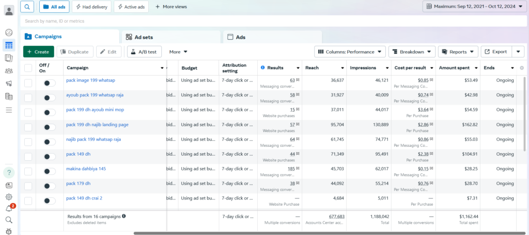Click the bug report icon
Image resolution: width=529 pixels, height=235 pixels.
coord(9,231)
